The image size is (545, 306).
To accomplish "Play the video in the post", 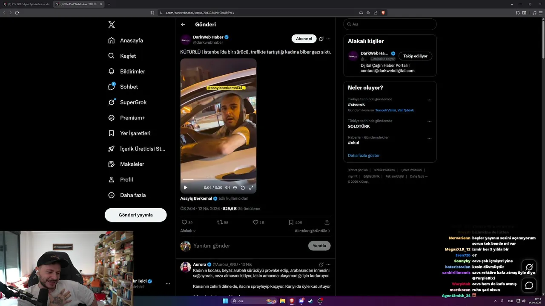I will tap(186, 187).
